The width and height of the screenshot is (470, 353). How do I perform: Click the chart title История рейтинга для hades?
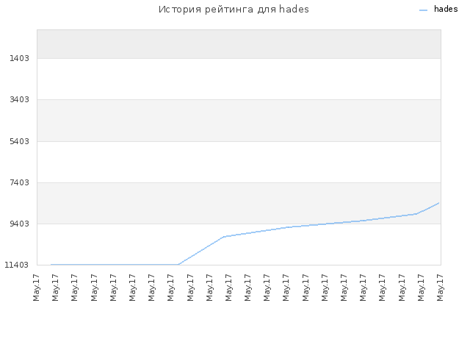click(x=234, y=10)
